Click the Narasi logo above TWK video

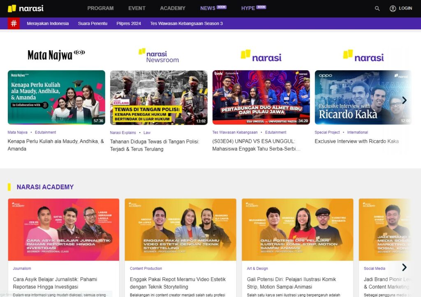pyautogui.click(x=261, y=56)
